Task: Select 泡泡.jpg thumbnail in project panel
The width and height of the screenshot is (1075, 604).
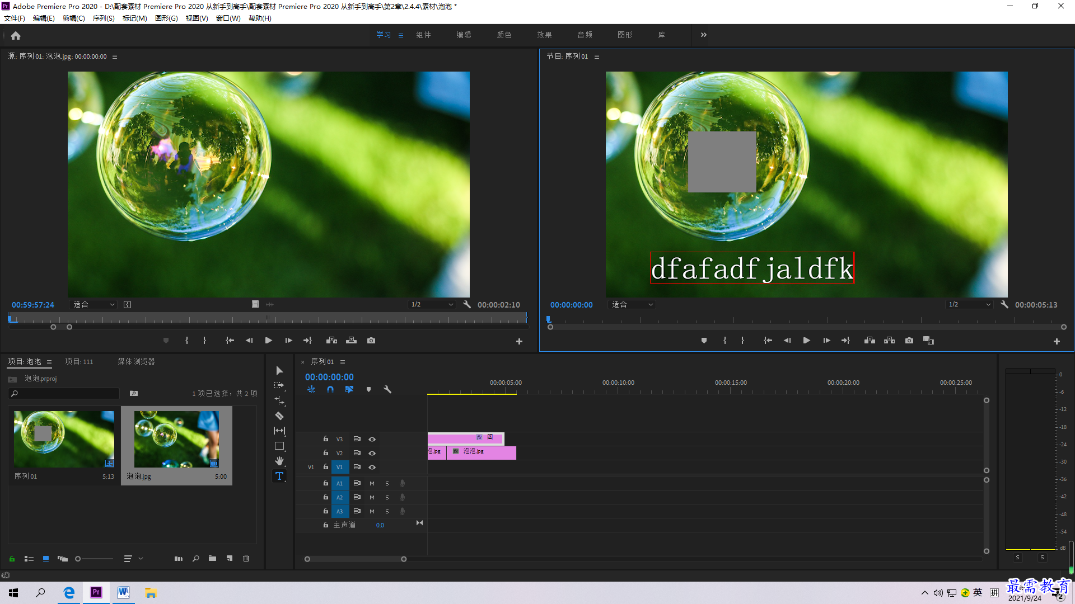Action: (x=176, y=440)
